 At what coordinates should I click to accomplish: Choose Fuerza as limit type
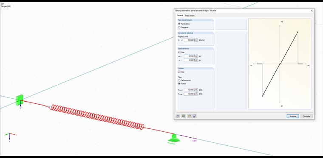179,84
